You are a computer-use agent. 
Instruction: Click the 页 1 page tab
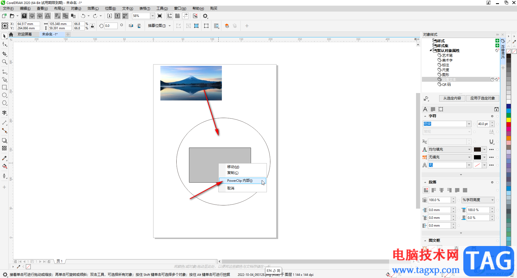coord(60,261)
